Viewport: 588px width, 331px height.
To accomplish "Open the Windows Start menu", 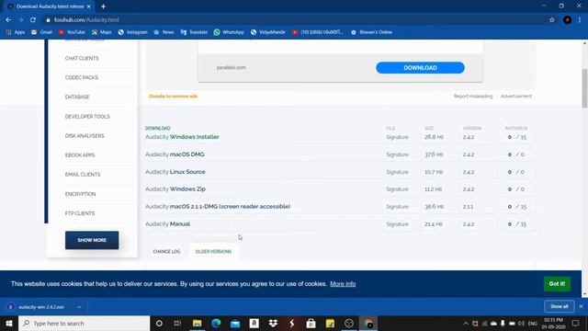I will (9, 324).
